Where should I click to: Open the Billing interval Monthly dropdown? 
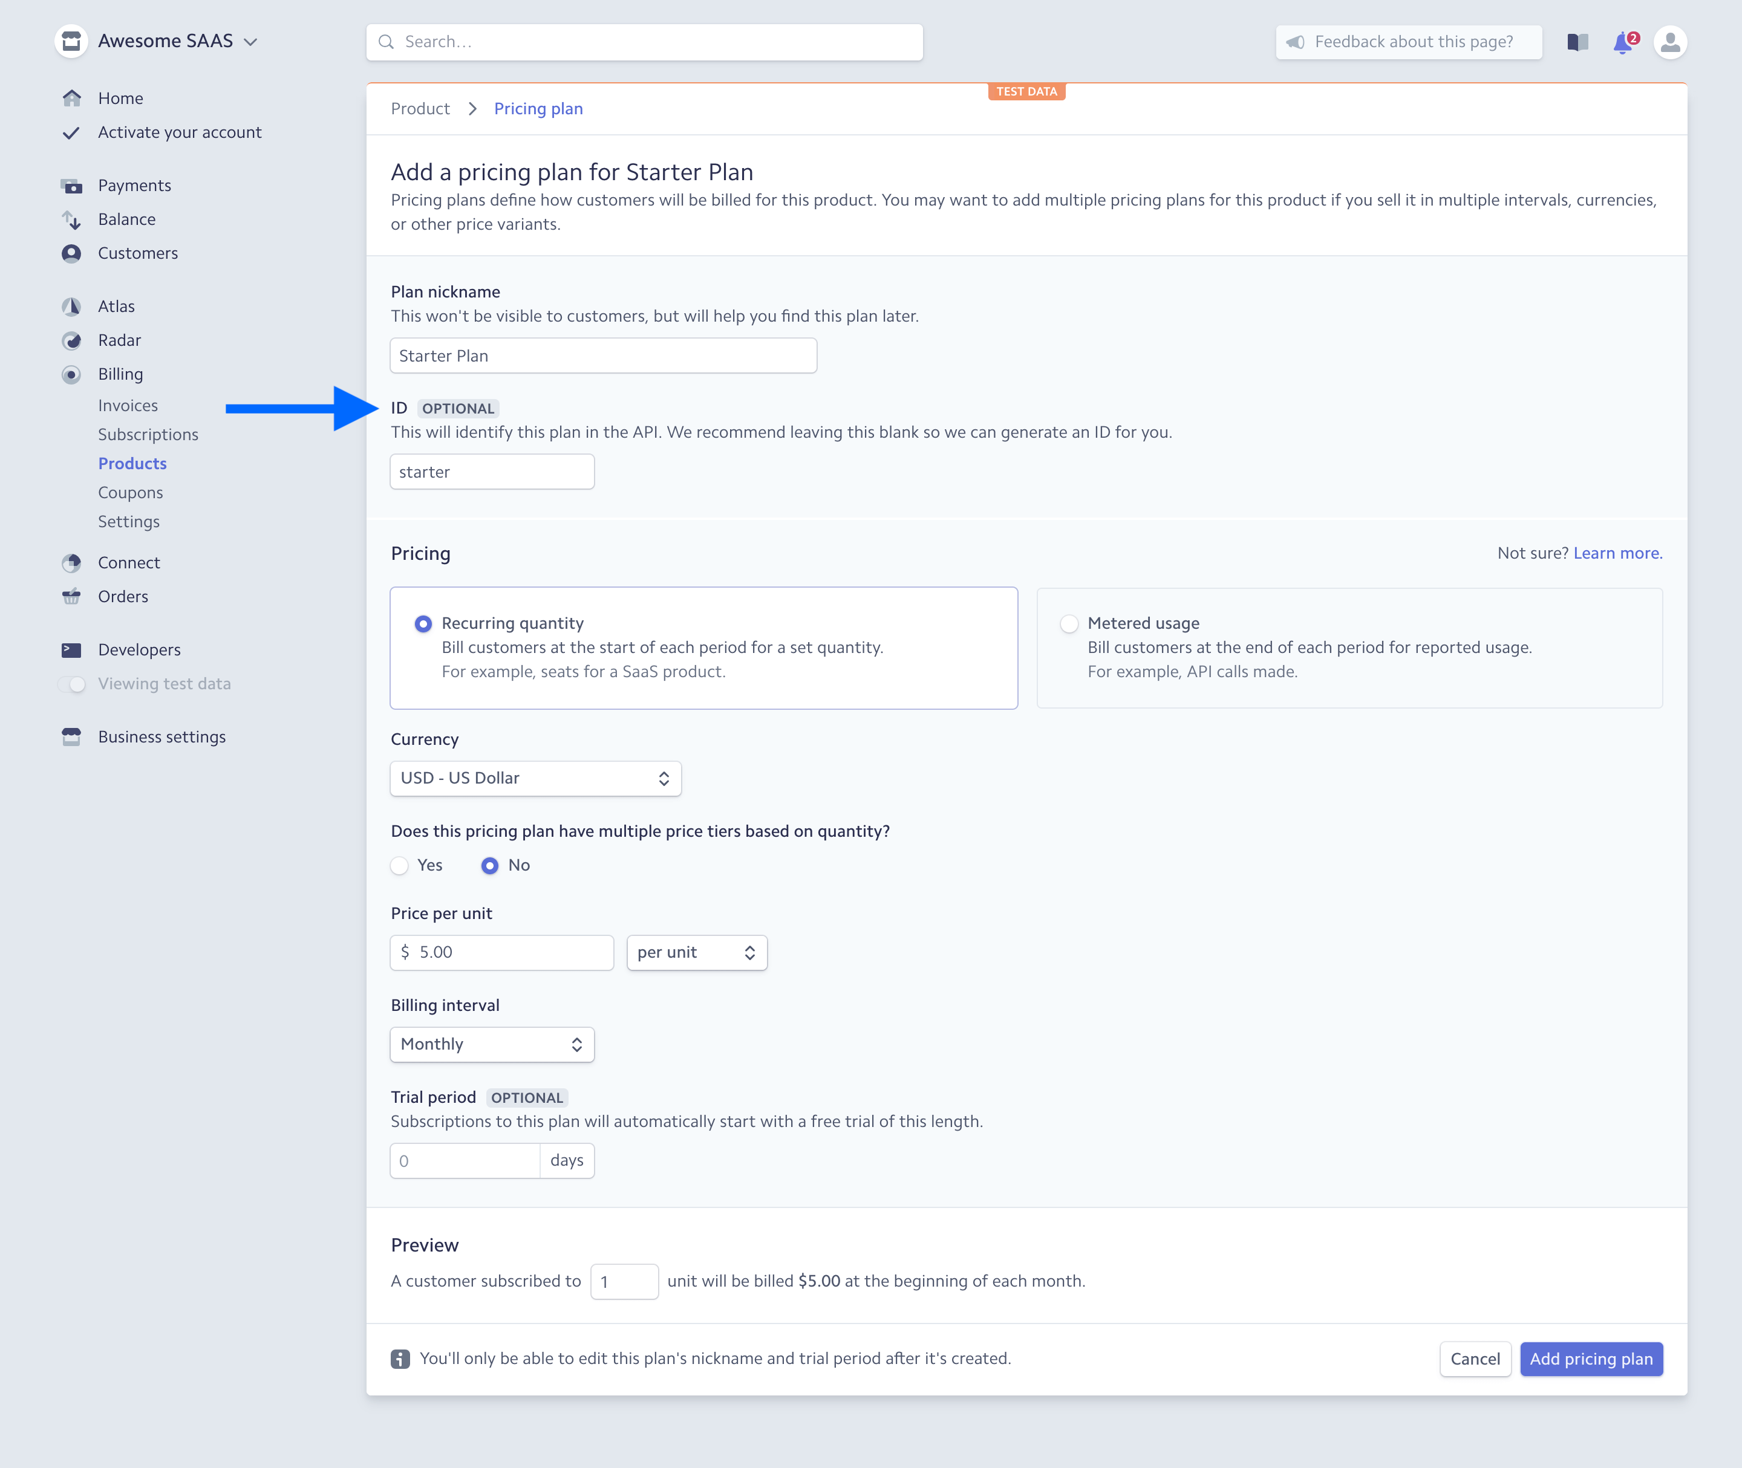[491, 1044]
